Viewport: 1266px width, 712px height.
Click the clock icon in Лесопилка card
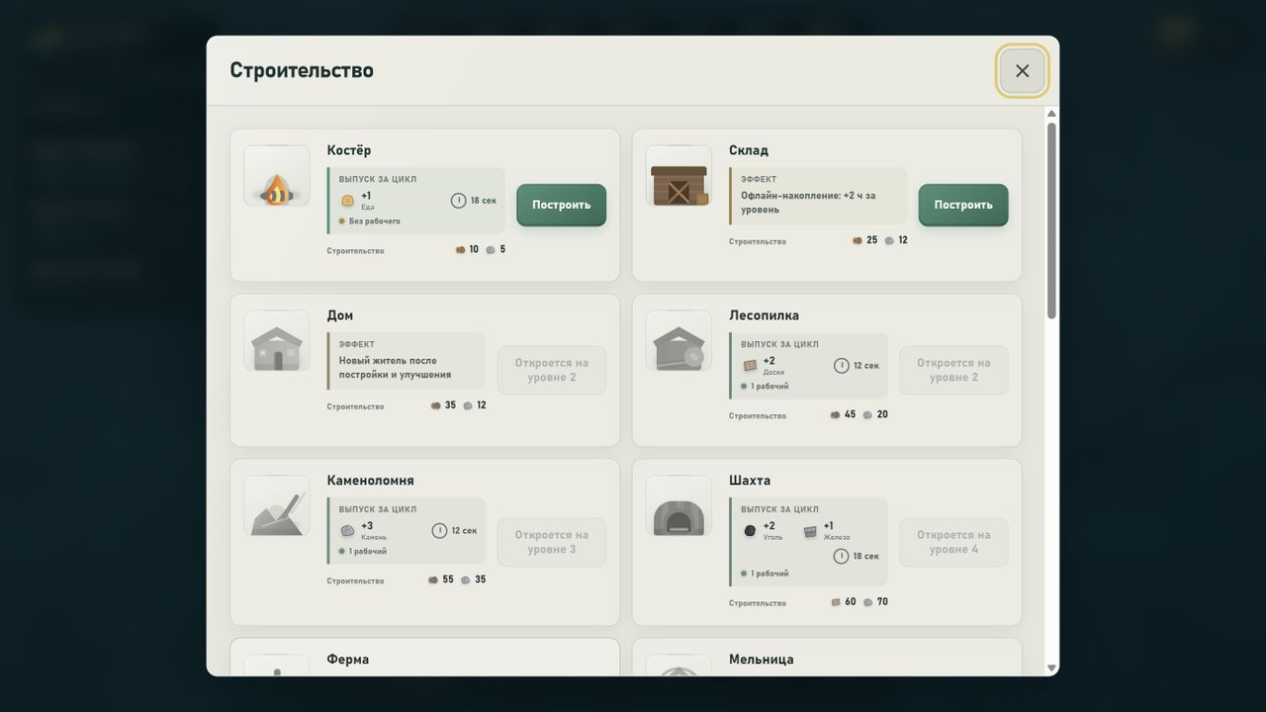pyautogui.click(x=841, y=366)
